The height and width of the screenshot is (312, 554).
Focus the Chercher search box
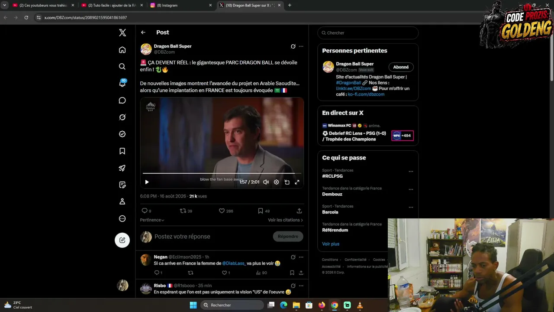click(x=368, y=33)
